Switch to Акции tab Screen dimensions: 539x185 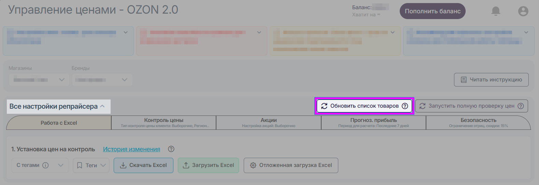coord(269,123)
